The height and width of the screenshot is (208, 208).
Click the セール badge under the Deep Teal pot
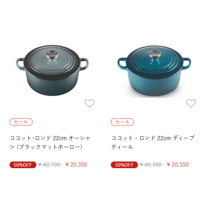[122, 122]
